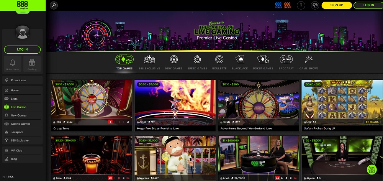Viewport: 383px width, 181px height.
Task: Open the Crazy Time game thumbnail
Action: click(x=92, y=106)
